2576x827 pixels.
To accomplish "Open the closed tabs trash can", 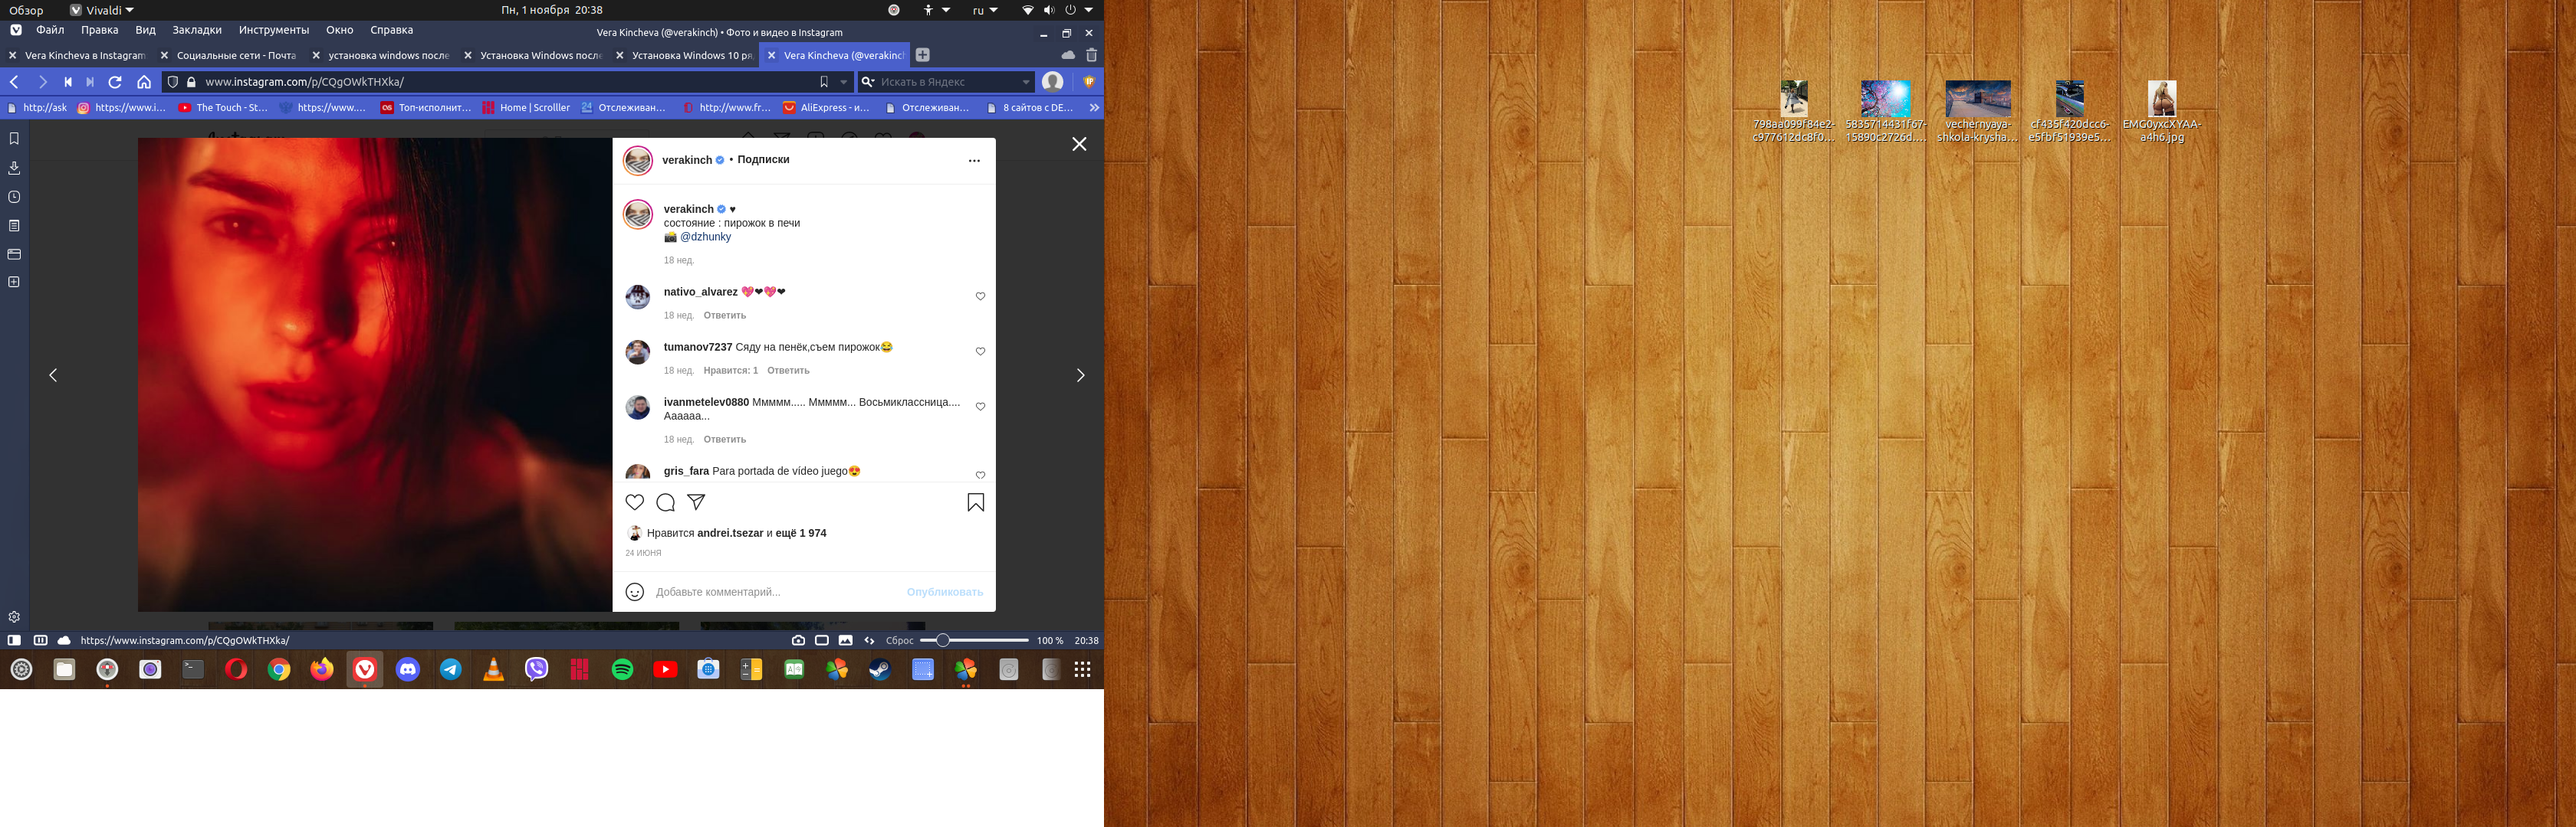I will (1091, 55).
